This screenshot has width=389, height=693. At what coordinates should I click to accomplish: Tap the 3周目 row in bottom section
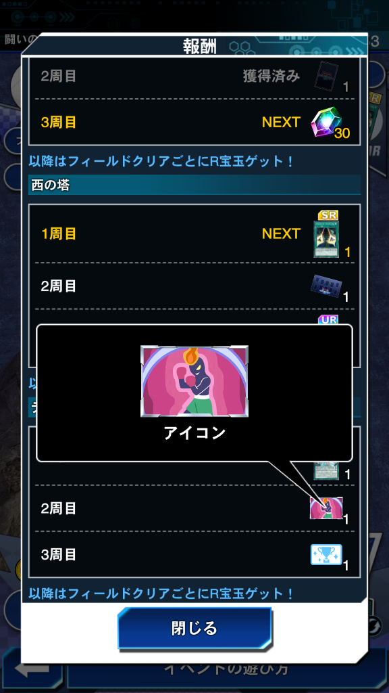[x=194, y=554]
